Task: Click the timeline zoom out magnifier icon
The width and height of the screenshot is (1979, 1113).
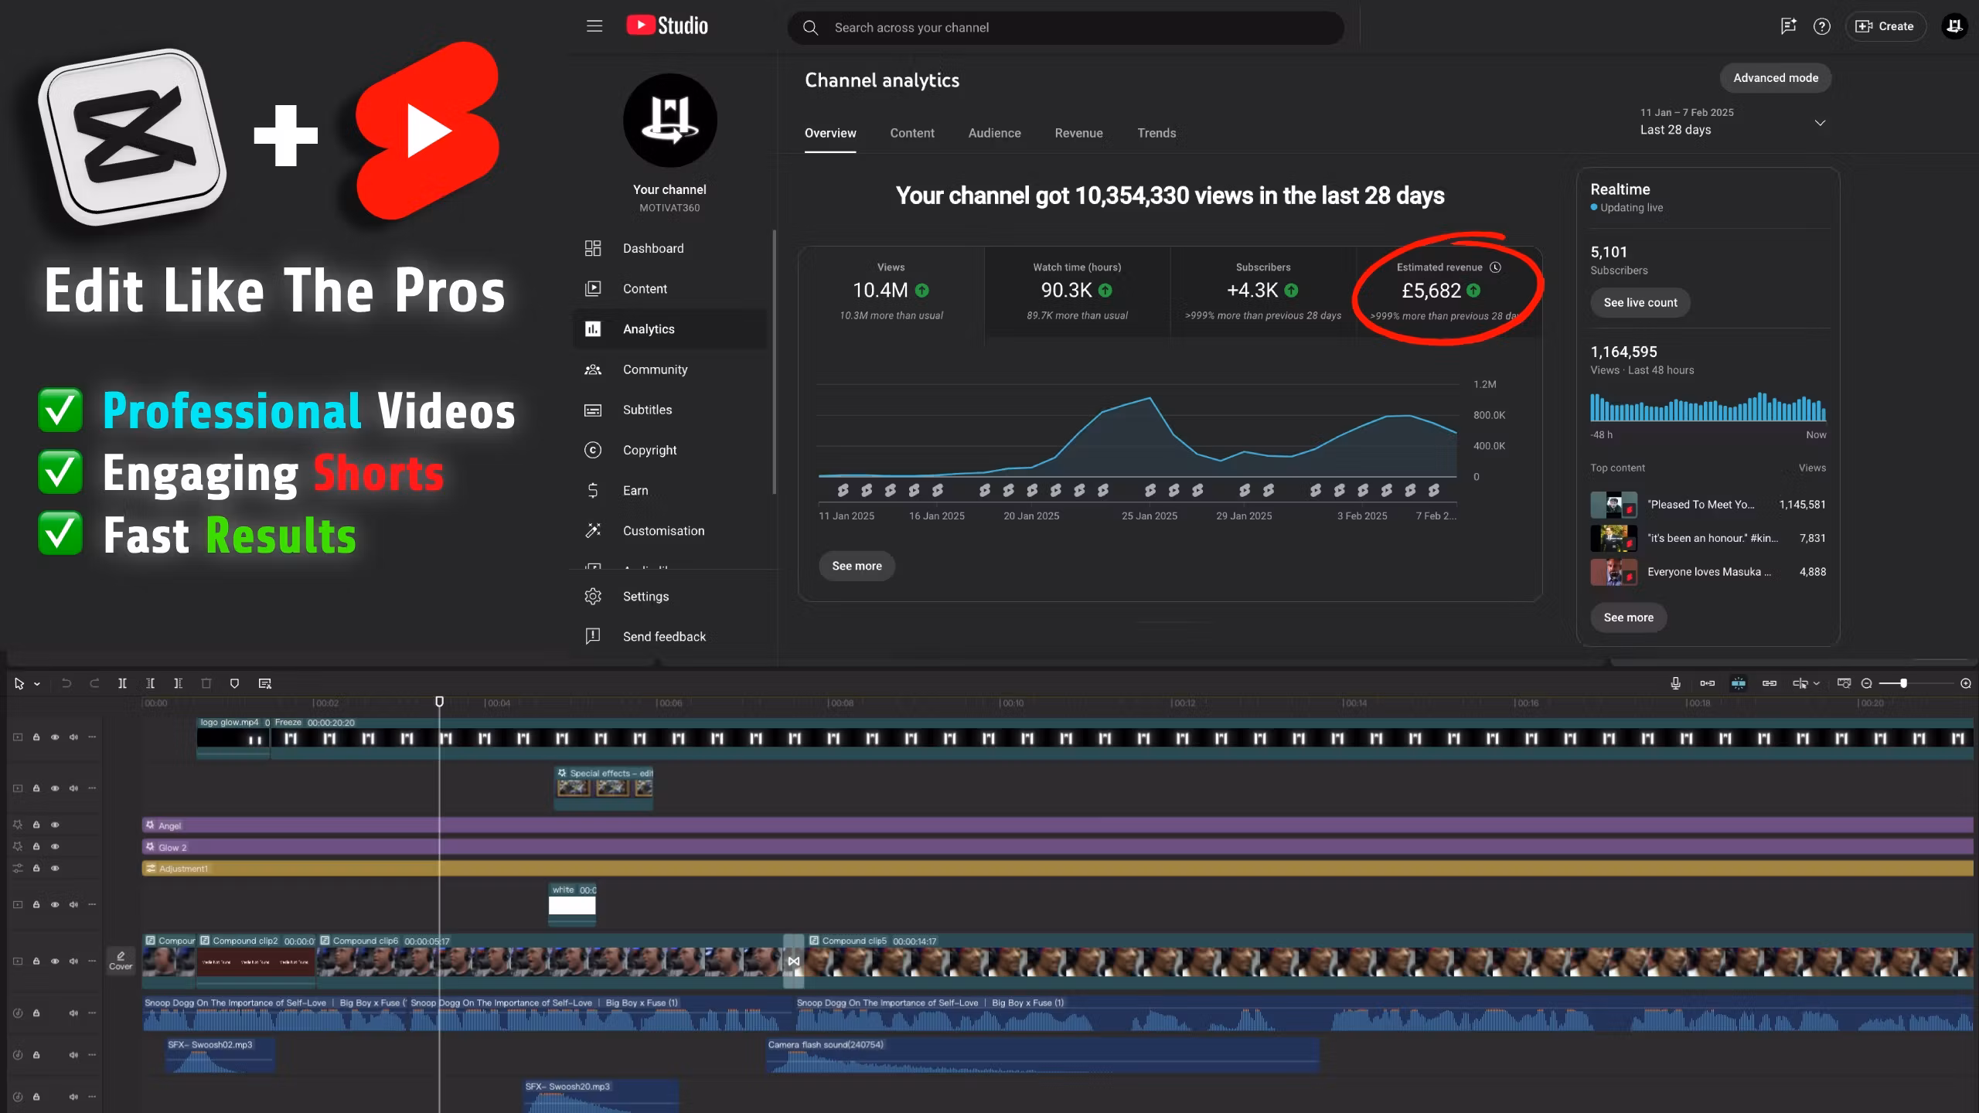Action: pos(1866,683)
